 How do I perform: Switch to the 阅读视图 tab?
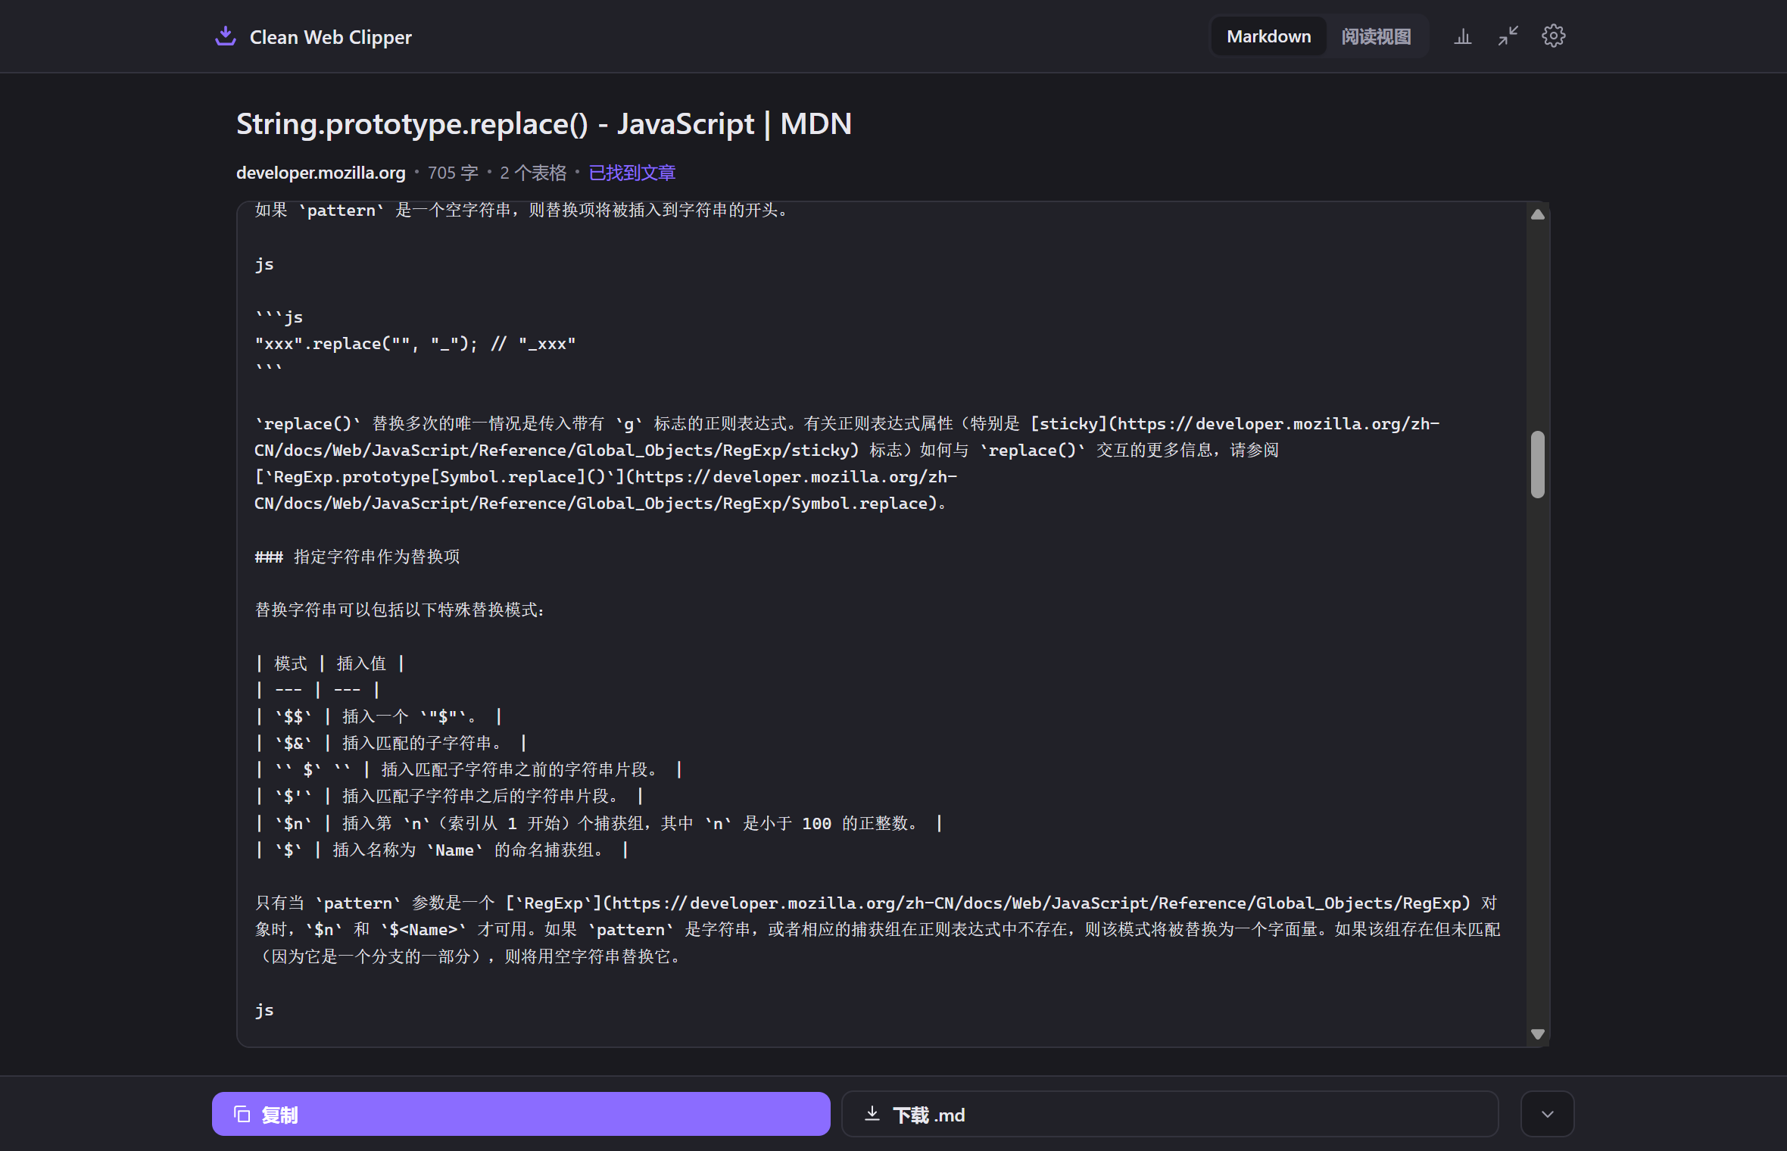pos(1376,36)
